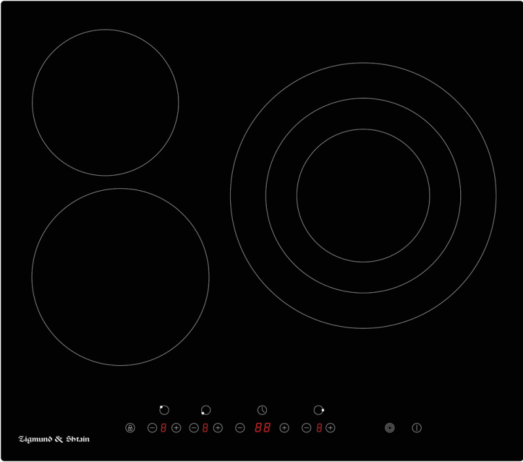Image resolution: width=523 pixels, height=462 pixels.
Task: Increase timer value with plus button
Action: (x=284, y=428)
